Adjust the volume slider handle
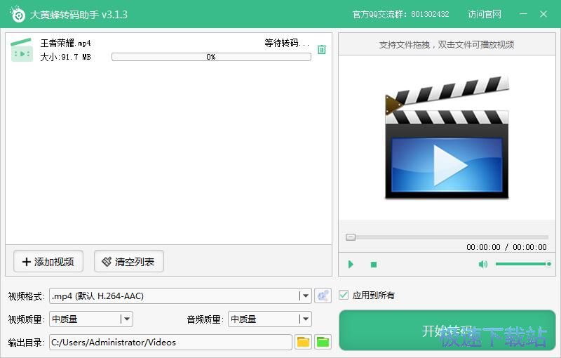Image resolution: width=561 pixels, height=358 pixels. 549,264
